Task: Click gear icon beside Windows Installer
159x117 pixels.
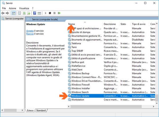Action: click(x=69, y=88)
